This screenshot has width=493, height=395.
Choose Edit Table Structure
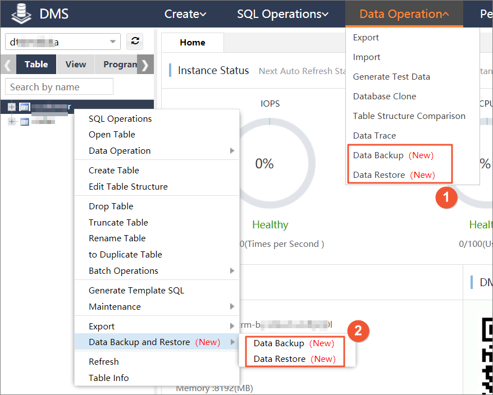pos(128,187)
